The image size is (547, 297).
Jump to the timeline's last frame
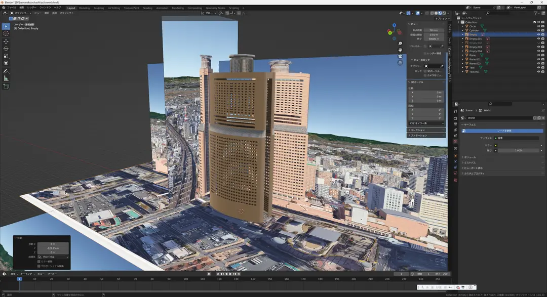239,274
